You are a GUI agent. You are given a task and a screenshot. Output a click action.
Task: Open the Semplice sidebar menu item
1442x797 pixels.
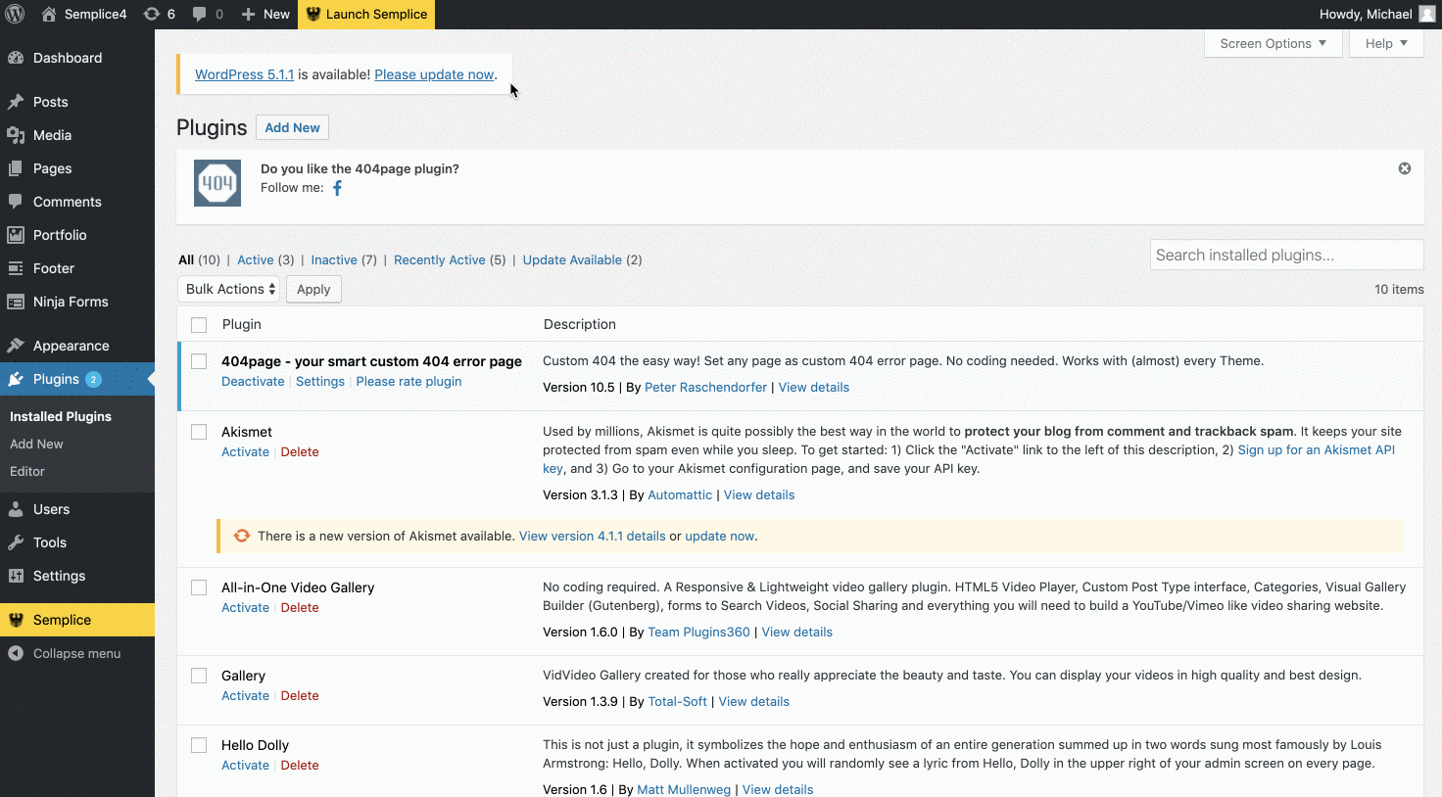[62, 620]
